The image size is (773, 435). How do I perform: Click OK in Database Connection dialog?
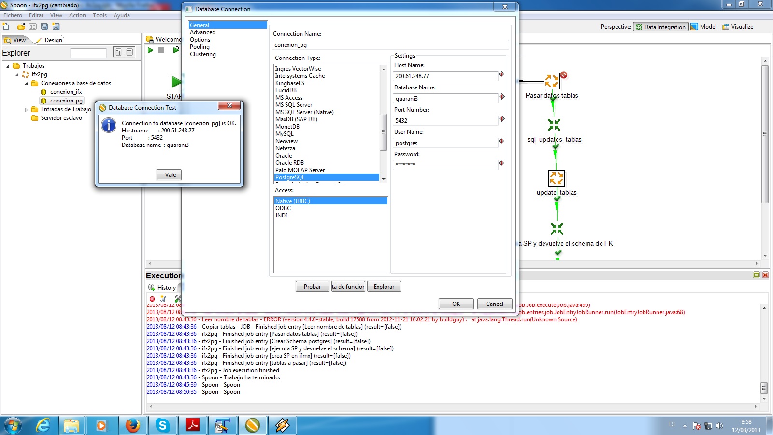[x=456, y=304]
